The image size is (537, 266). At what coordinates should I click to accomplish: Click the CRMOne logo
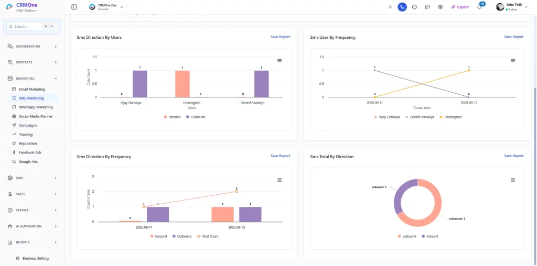pos(22,7)
